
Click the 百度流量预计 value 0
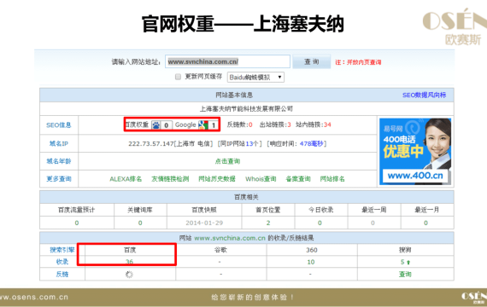click(77, 223)
